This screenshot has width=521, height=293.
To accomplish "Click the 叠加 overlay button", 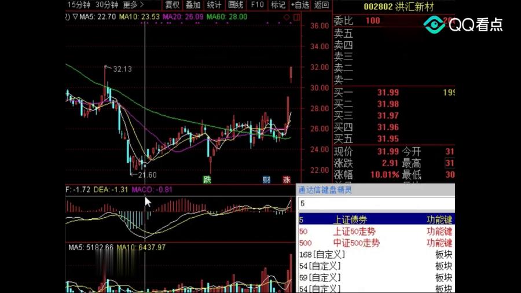I will 193,5.
